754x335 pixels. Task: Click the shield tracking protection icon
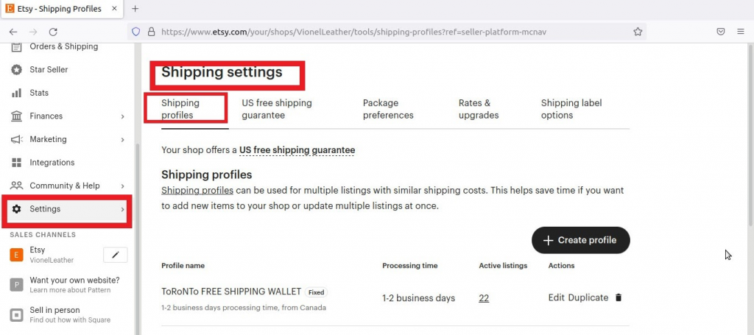pyautogui.click(x=136, y=32)
